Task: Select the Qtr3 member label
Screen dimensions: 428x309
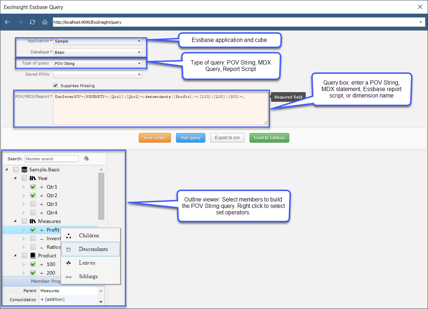Action: tap(52, 204)
